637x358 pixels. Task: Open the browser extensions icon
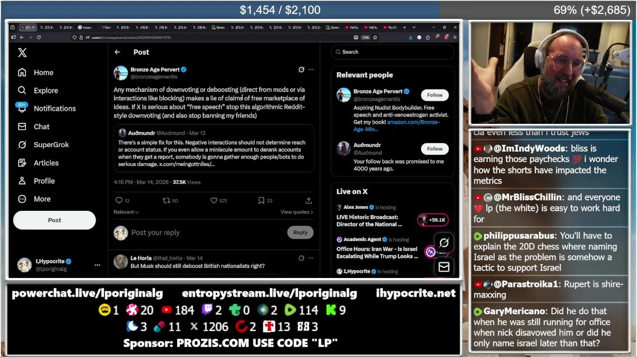(428, 37)
